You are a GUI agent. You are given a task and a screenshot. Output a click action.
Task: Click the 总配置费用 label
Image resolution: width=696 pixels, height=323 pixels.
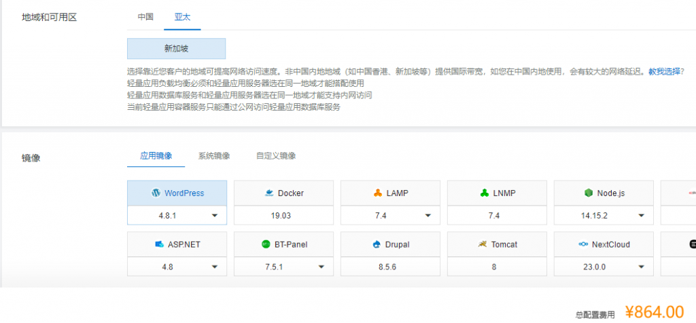click(595, 315)
